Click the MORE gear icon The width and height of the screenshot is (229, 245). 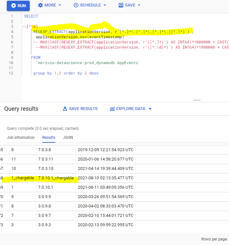40,5
